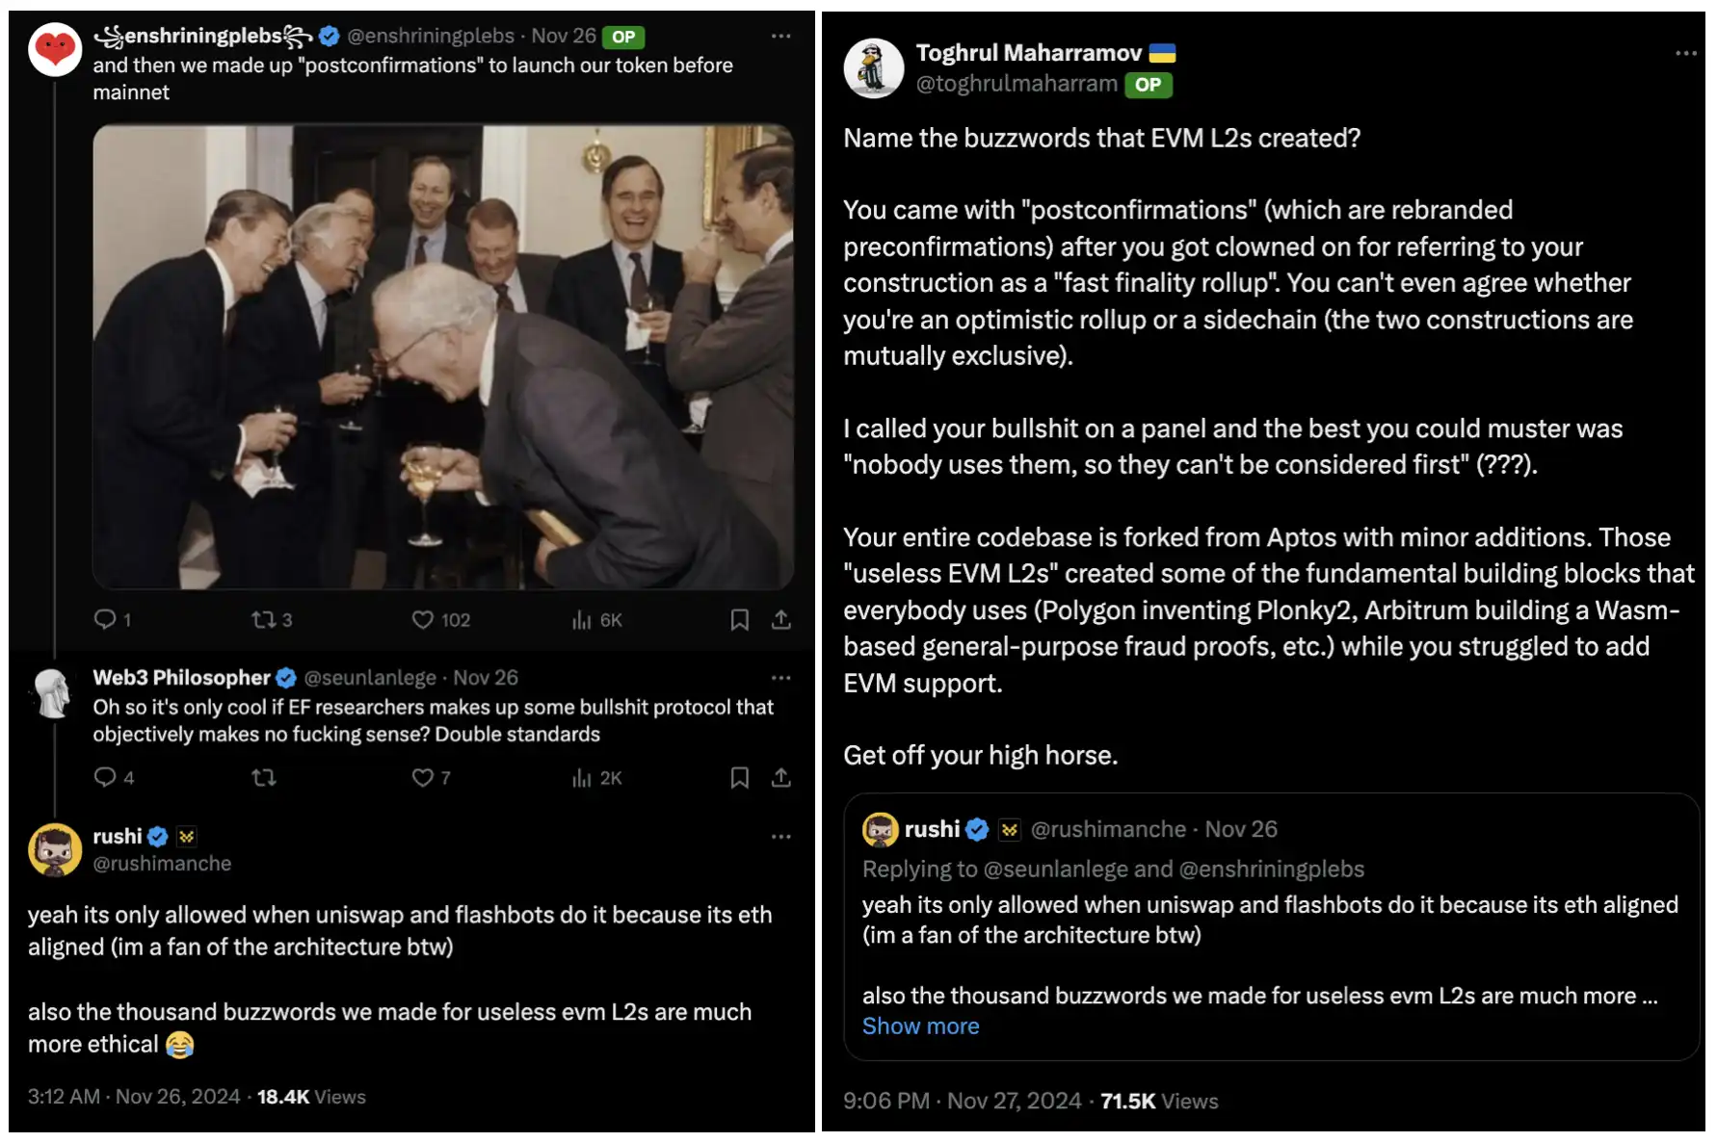View analytics of the 6K views tweet
This screenshot has width=1717, height=1142.
(582, 619)
